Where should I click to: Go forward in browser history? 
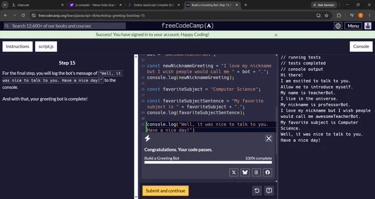(14, 15)
